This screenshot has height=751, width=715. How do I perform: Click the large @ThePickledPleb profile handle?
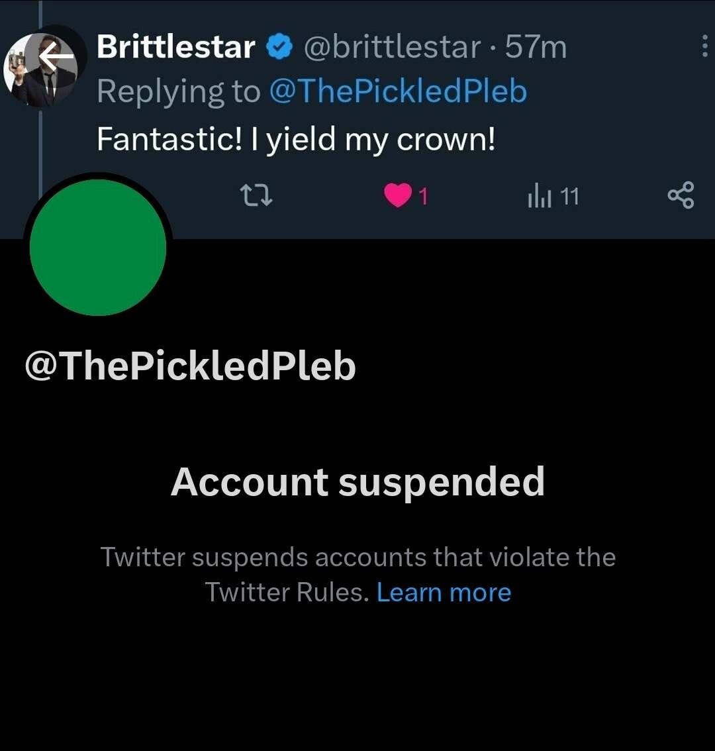click(191, 366)
